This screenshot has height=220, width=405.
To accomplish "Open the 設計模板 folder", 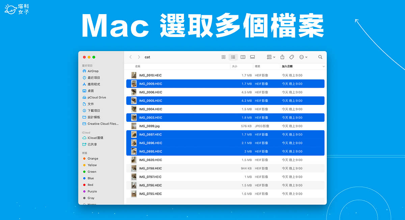I will pyautogui.click(x=94, y=117).
